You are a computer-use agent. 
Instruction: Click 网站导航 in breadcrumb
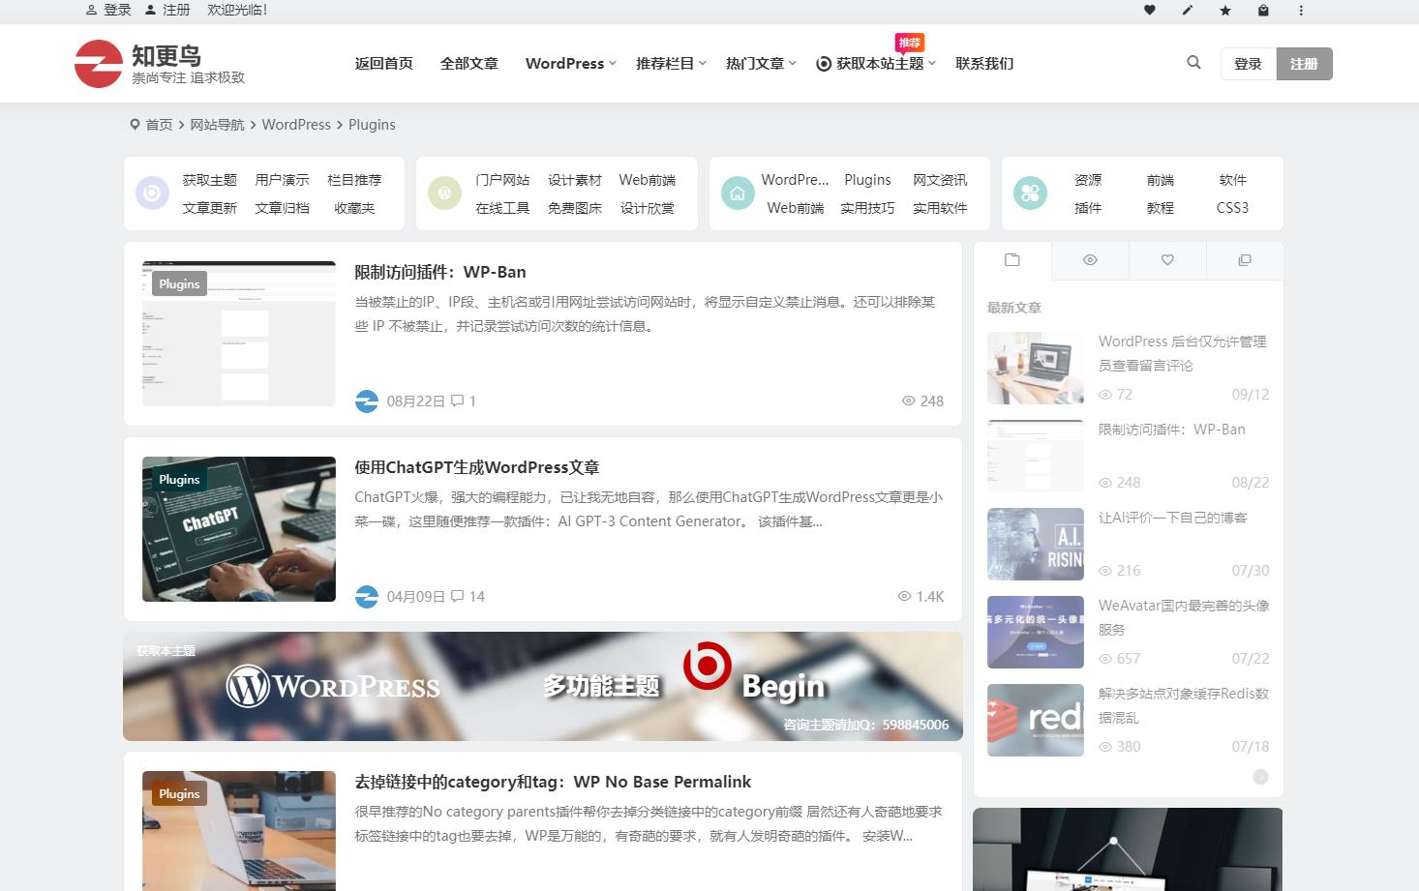(217, 125)
